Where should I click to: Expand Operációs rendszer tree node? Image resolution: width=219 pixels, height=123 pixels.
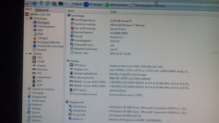[26, 89]
